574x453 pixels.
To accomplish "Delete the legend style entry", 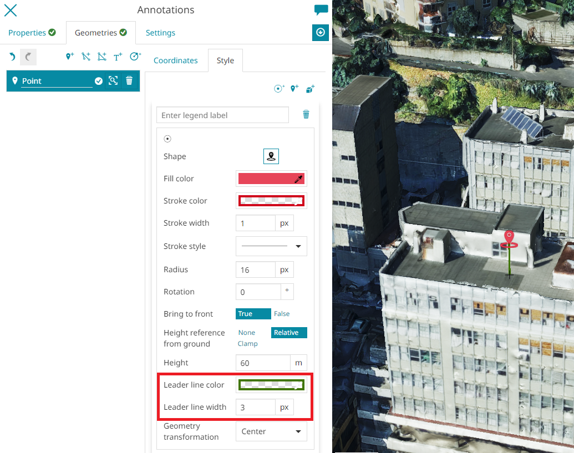I will [x=306, y=114].
